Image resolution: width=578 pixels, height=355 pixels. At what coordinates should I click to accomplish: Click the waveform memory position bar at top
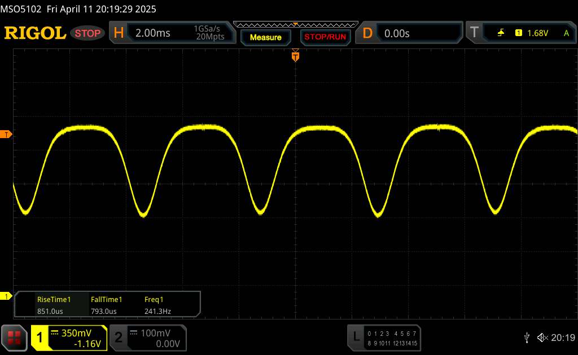tap(295, 24)
